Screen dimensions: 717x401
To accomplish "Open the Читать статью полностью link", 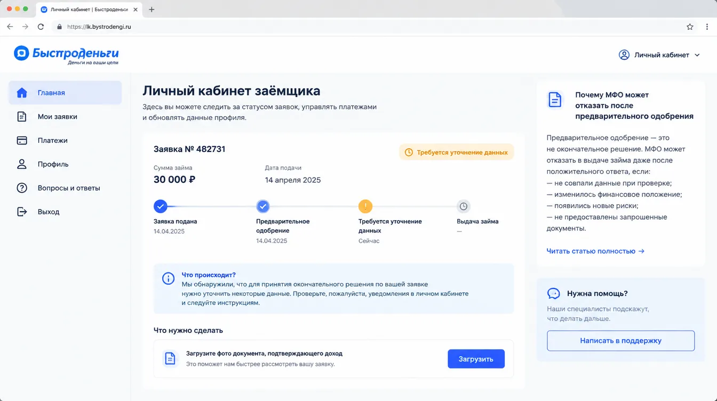I will [595, 251].
